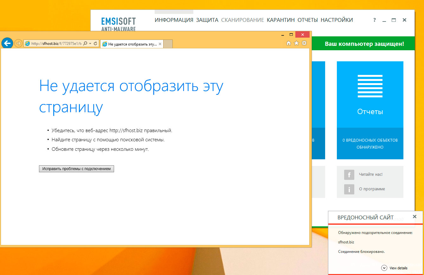This screenshot has height=275, width=424.
Task: Click the 'ВРЕДОНОСНЫЙ САЙТ' notification title
Action: (x=366, y=217)
